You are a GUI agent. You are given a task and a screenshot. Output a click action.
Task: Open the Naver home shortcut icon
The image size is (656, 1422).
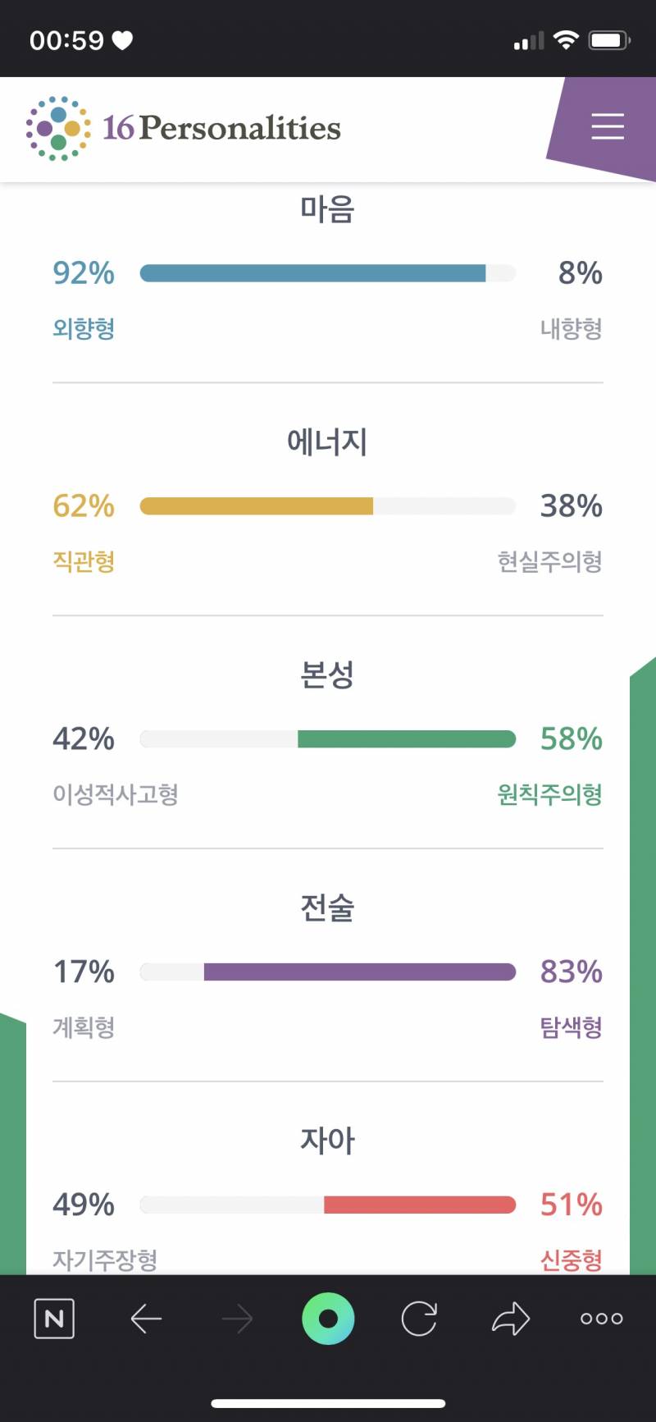53,1319
